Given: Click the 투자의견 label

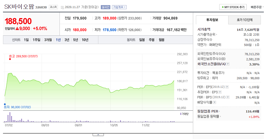Looking at the screenshot, I should (203, 73).
